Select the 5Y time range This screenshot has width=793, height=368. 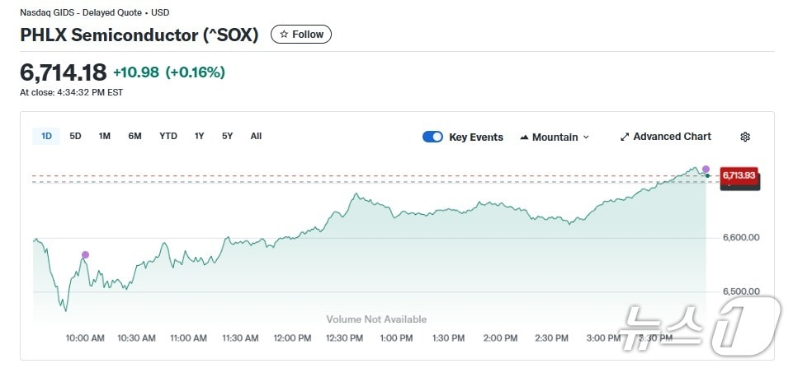tap(227, 136)
